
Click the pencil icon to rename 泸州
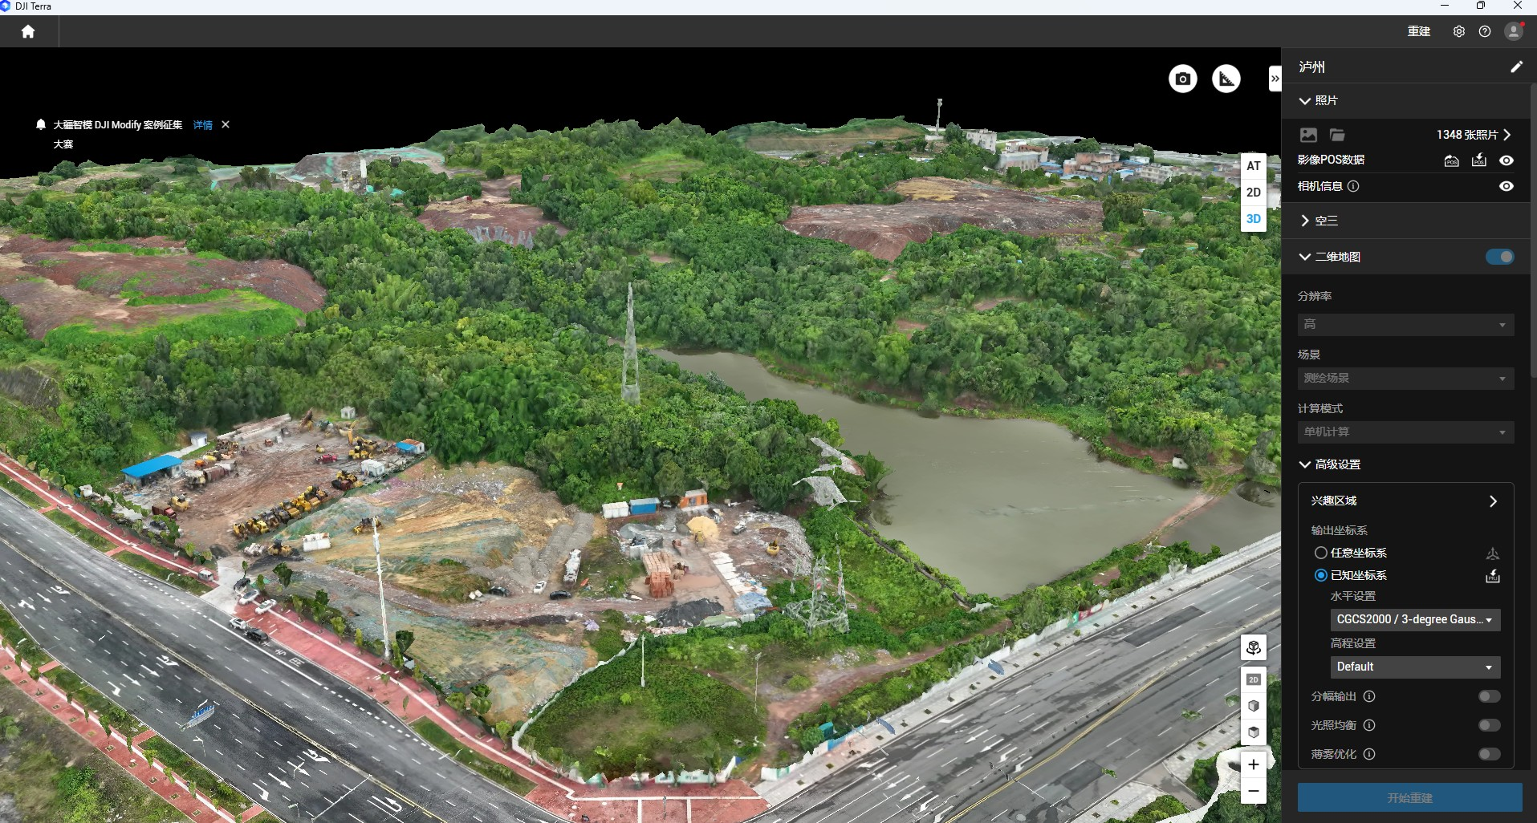[x=1515, y=67]
